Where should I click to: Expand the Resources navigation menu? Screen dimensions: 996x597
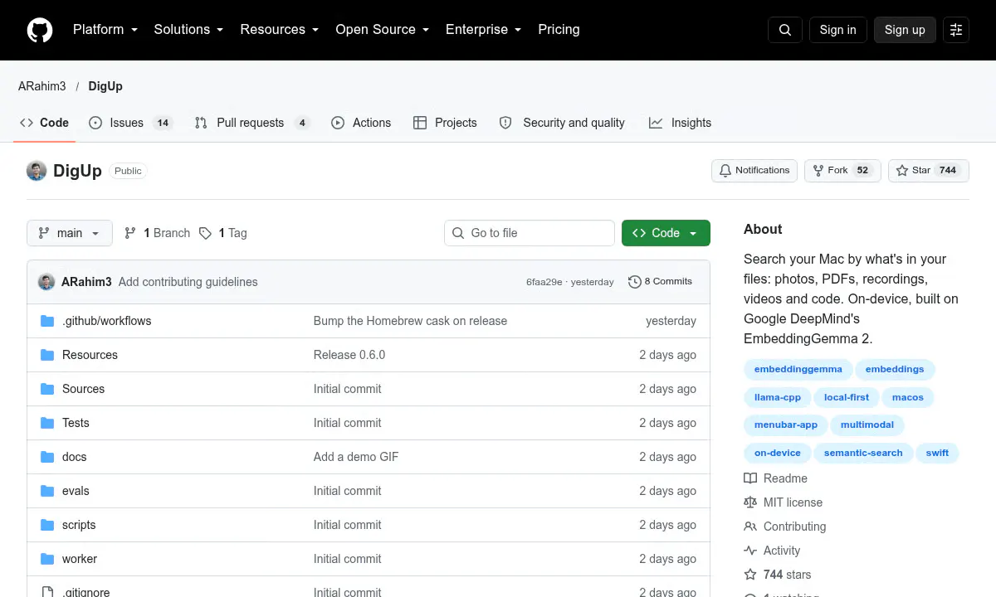click(x=279, y=30)
